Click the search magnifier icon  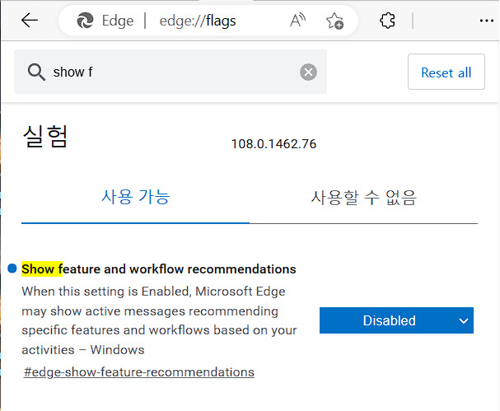pos(36,72)
